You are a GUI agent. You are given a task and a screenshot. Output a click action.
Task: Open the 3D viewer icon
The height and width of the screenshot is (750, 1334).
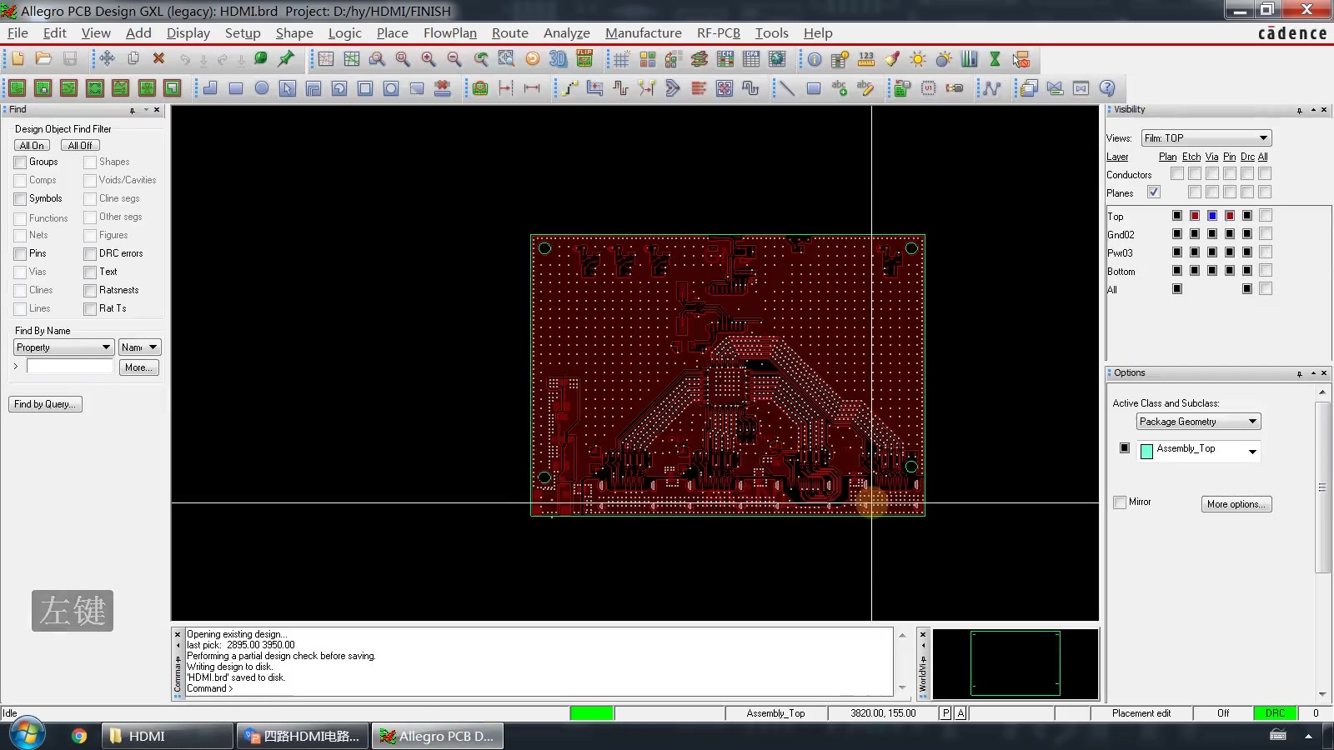[x=558, y=59]
